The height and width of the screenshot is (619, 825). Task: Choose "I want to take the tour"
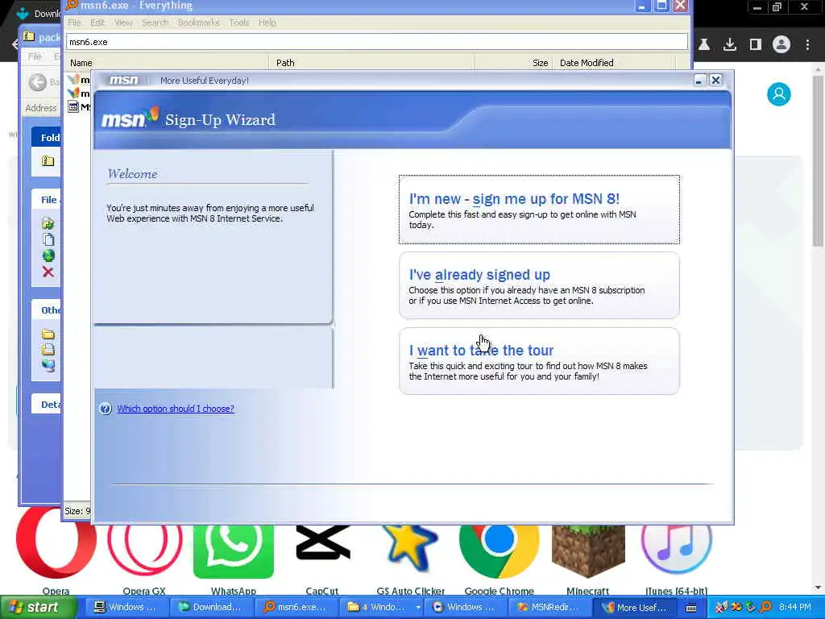click(539, 361)
